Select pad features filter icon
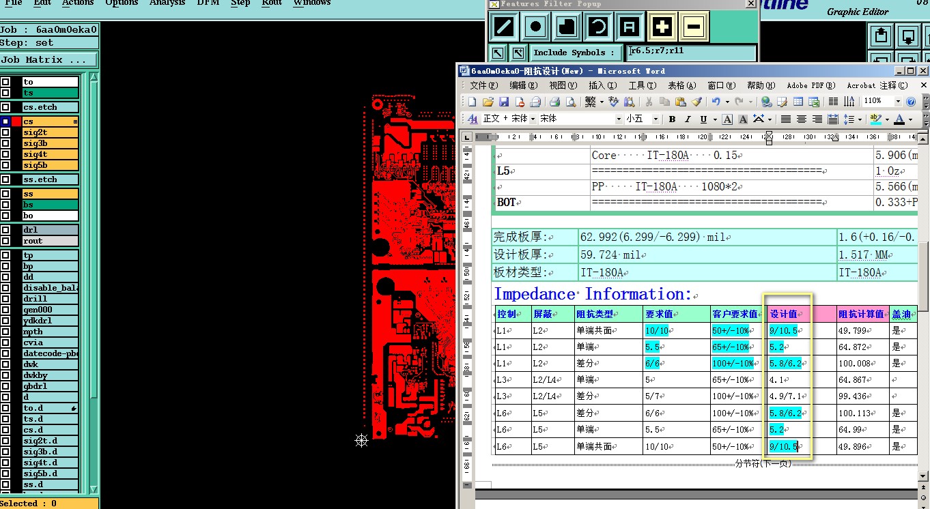This screenshot has width=930, height=509. pos(535,27)
